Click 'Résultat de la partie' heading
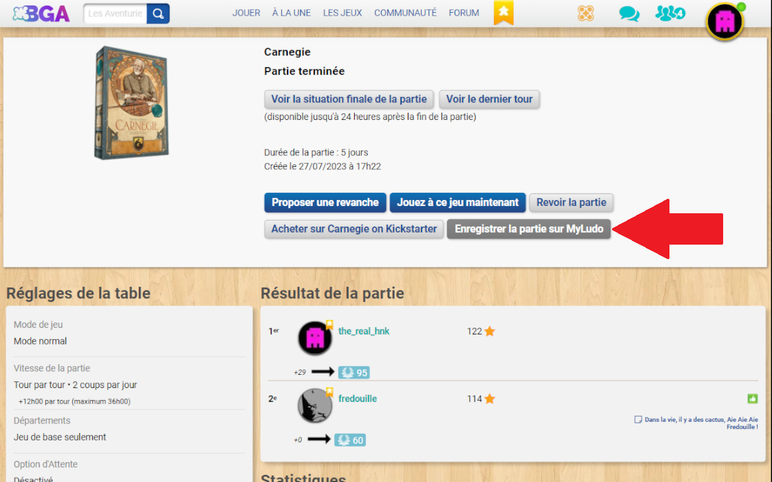 point(332,293)
